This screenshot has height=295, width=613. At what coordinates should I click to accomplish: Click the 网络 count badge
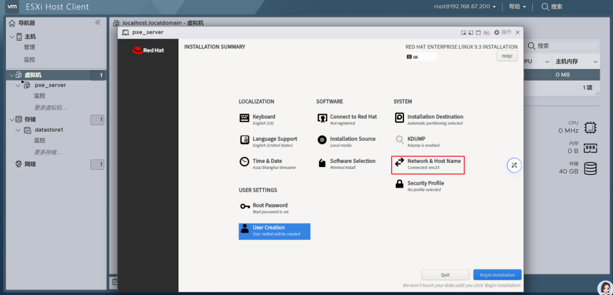97,164
